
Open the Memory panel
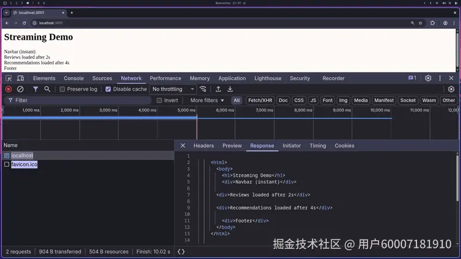pyautogui.click(x=199, y=78)
